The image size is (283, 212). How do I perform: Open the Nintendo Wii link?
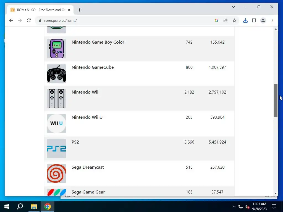pos(85,92)
